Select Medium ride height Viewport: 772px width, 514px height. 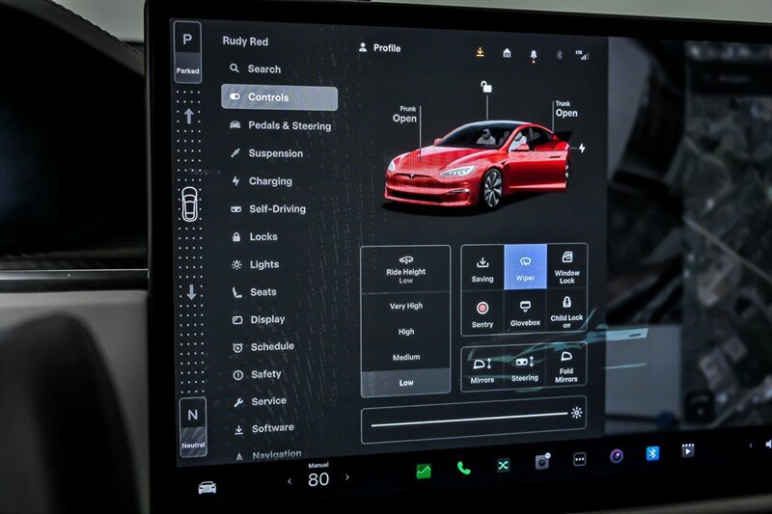click(405, 357)
